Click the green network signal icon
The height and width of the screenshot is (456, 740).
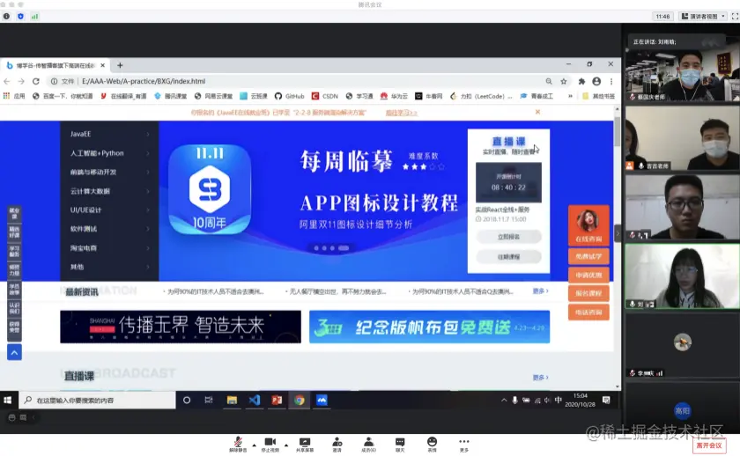[34, 16]
